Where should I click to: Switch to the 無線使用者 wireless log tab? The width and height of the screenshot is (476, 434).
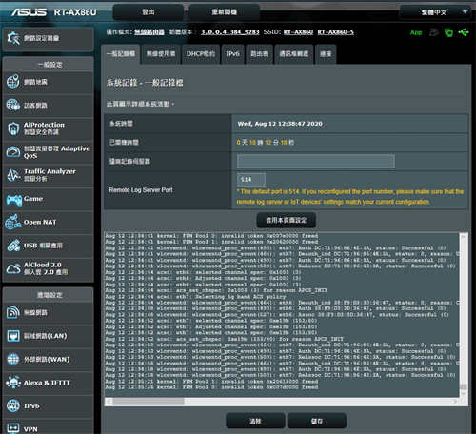coord(161,54)
